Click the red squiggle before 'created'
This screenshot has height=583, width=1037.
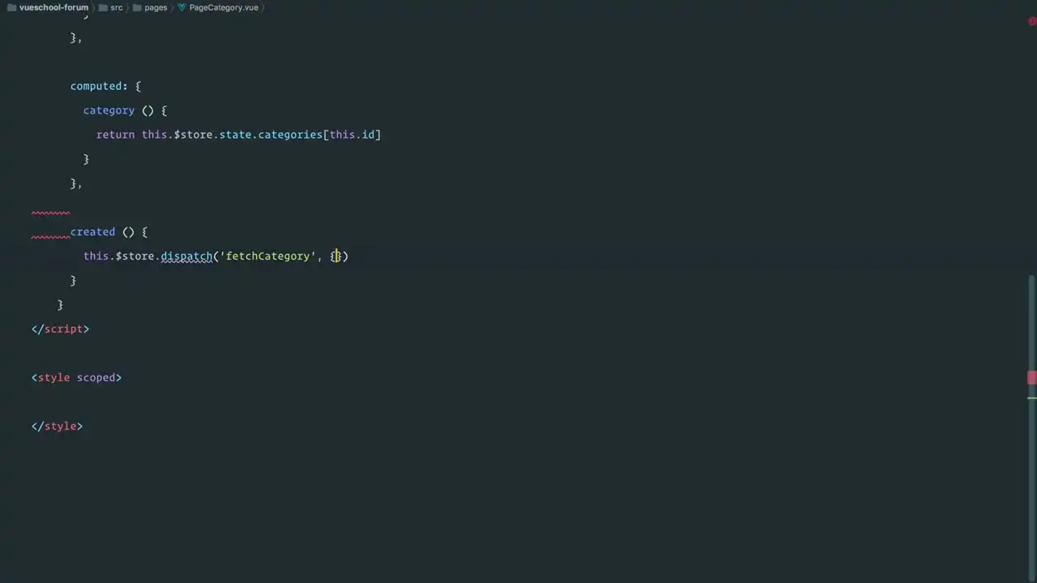[x=50, y=237]
